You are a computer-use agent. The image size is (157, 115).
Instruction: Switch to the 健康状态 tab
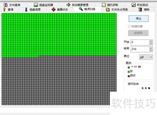(x=60, y=9)
